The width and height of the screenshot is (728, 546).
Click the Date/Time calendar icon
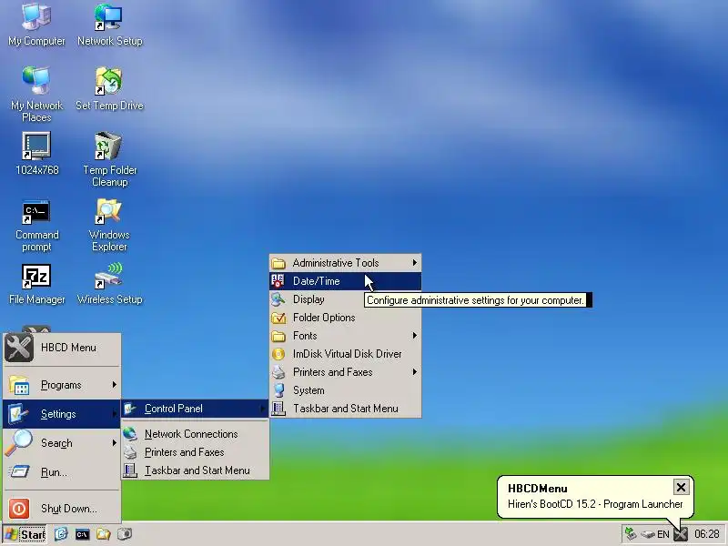click(278, 281)
